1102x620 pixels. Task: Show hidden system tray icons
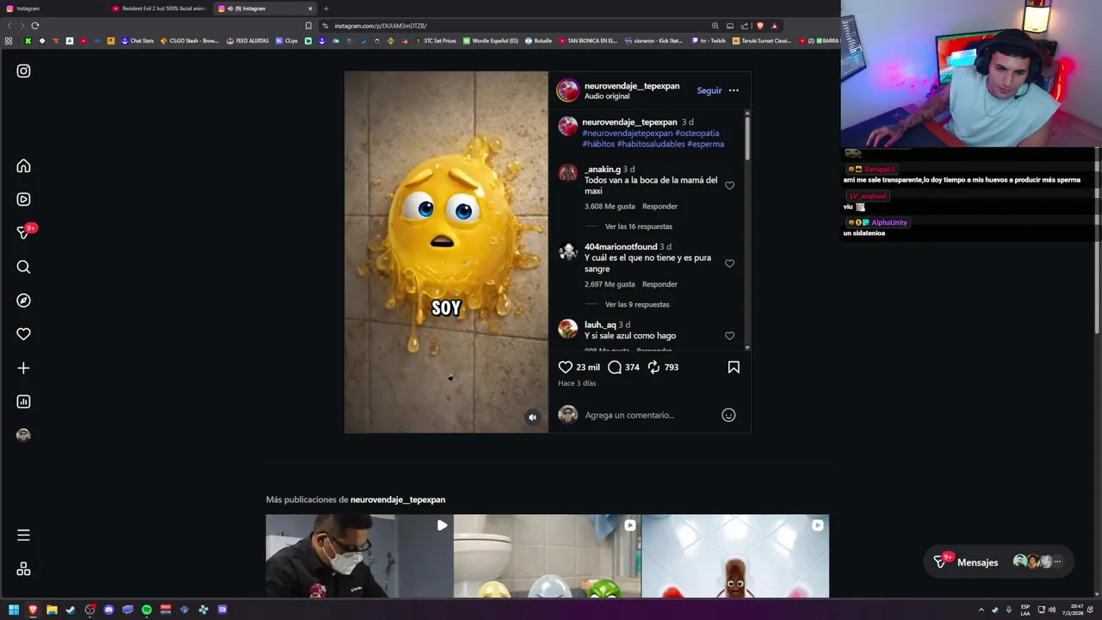981,610
